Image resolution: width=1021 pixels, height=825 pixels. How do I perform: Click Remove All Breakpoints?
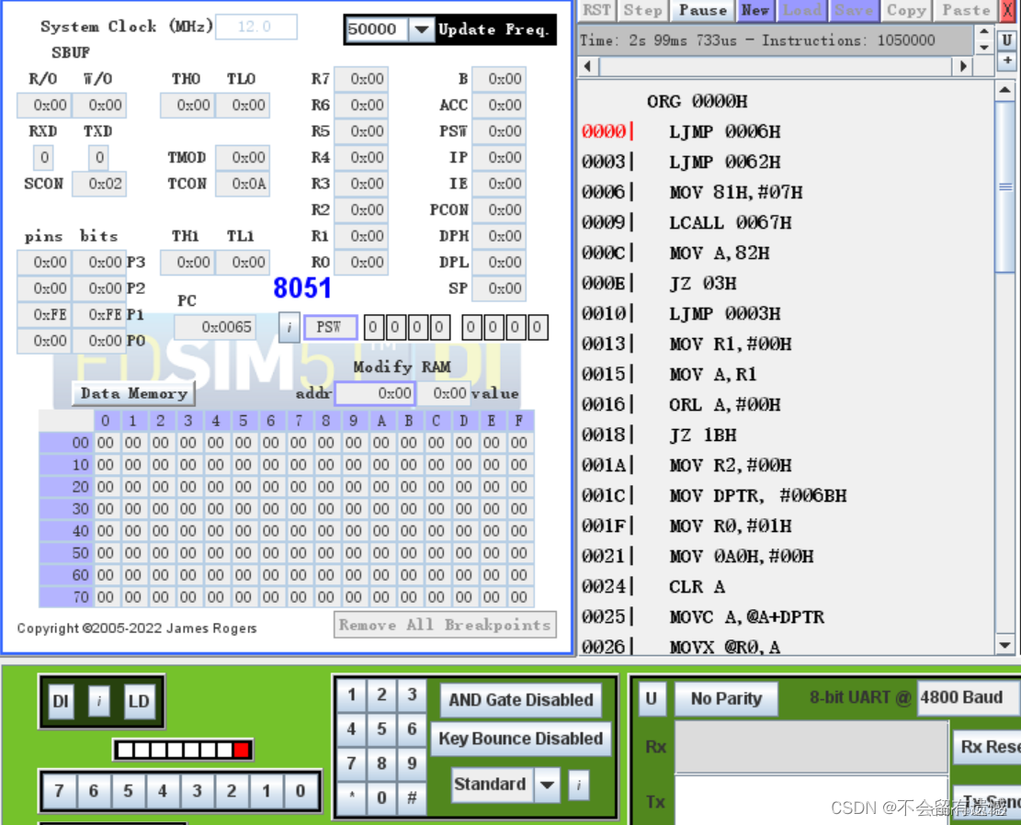(445, 625)
